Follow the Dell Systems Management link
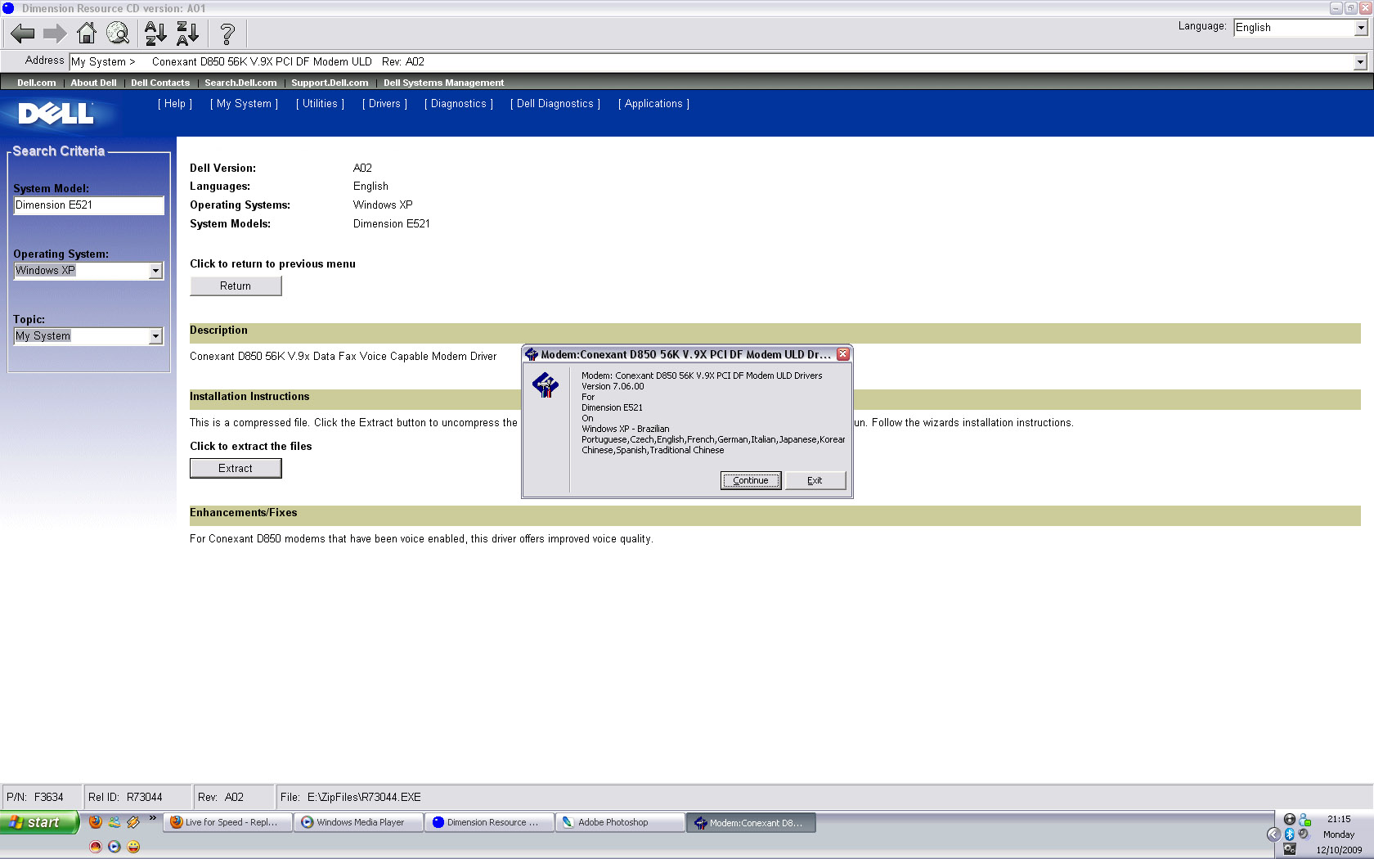 point(443,83)
